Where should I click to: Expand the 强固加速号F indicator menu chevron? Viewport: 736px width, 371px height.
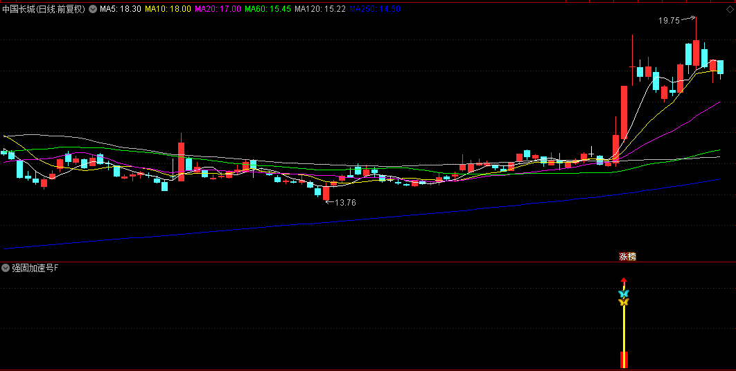click(x=6, y=269)
